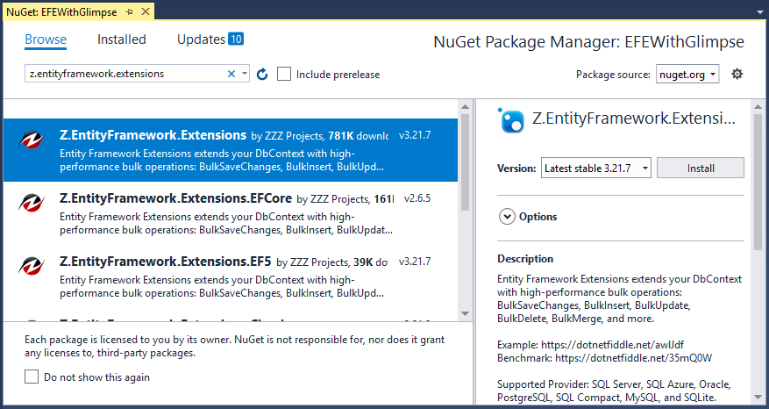Open the dotnetfiddle.net/35mQ0W benchmark link
This screenshot has width=769, height=409.
(x=633, y=358)
